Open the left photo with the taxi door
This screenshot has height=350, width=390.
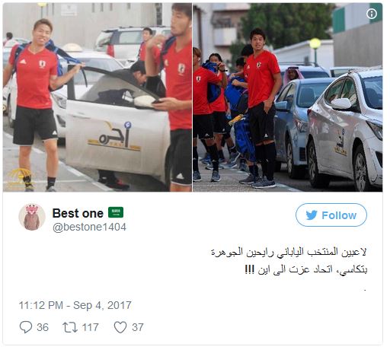point(97,97)
